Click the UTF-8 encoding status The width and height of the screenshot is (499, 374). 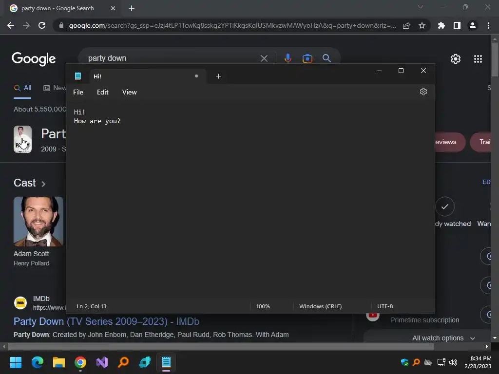point(385,306)
